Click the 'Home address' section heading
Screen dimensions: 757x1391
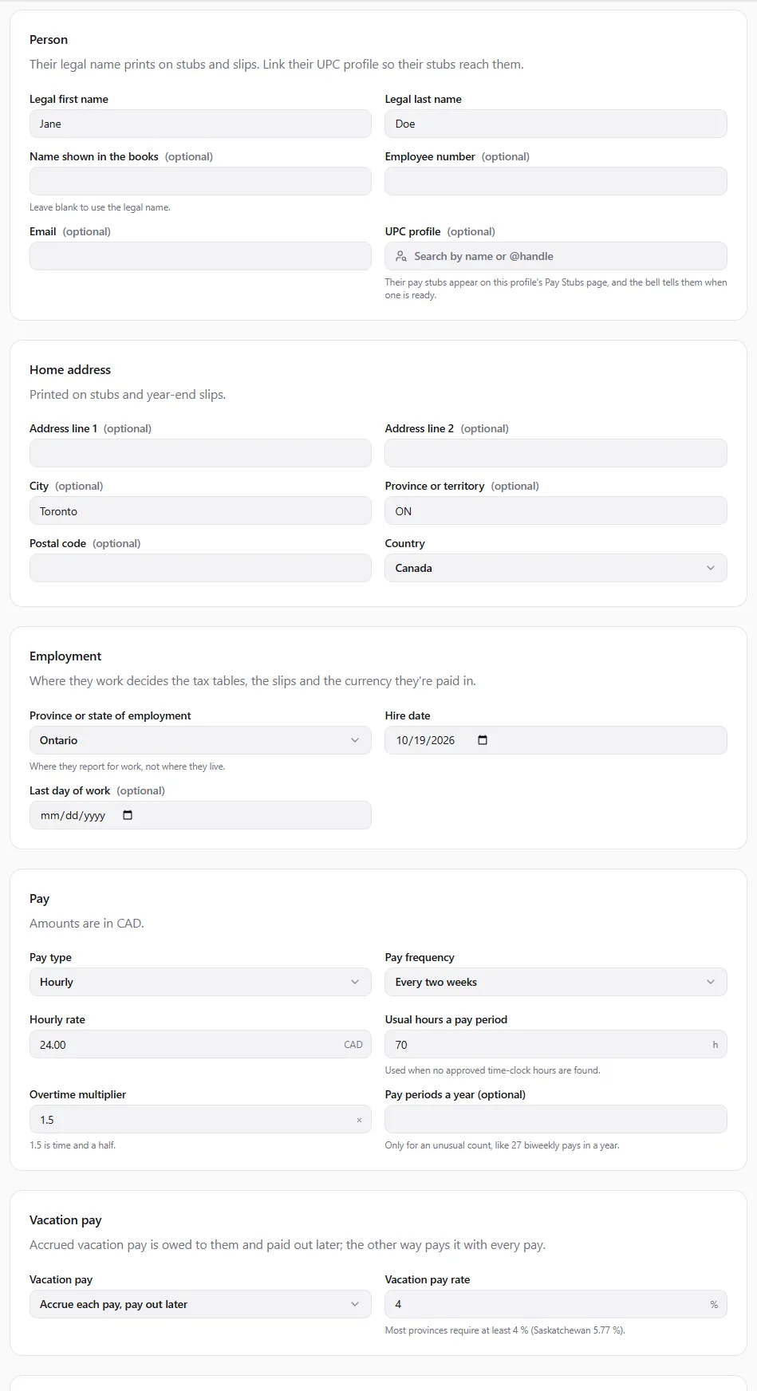pyautogui.click(x=70, y=370)
